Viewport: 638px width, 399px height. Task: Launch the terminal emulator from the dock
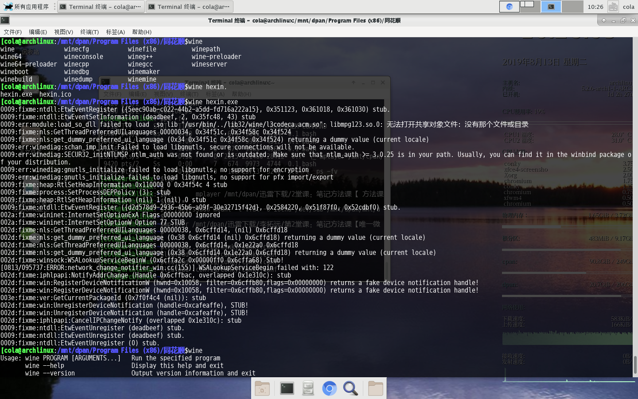(287, 388)
